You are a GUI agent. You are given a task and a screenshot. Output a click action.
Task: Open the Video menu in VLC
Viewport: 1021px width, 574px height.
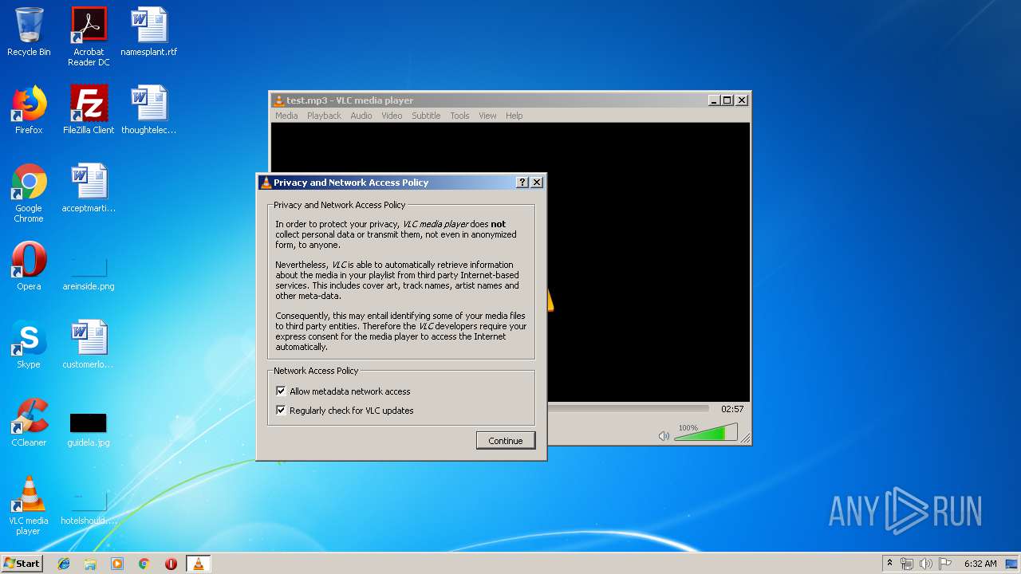coord(392,116)
